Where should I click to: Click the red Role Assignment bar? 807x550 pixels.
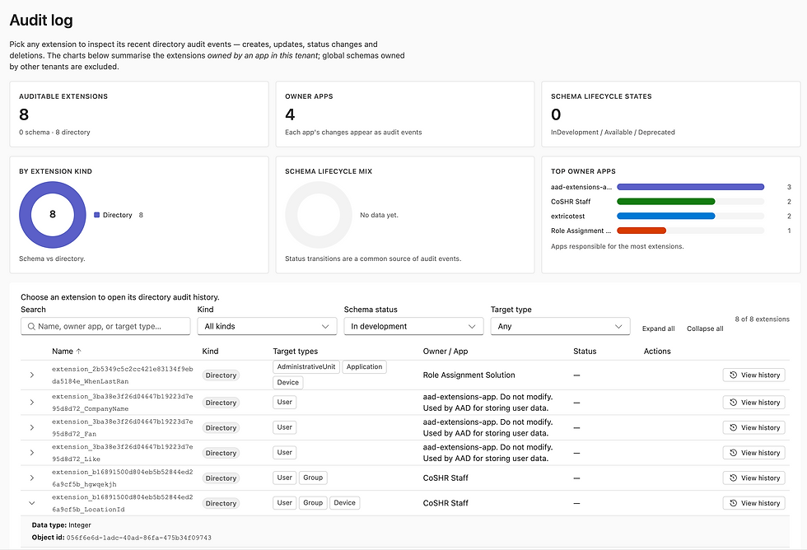pyautogui.click(x=641, y=231)
